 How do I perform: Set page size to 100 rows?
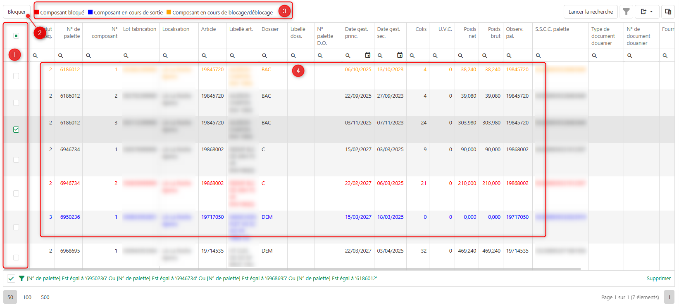pyautogui.click(x=27, y=297)
